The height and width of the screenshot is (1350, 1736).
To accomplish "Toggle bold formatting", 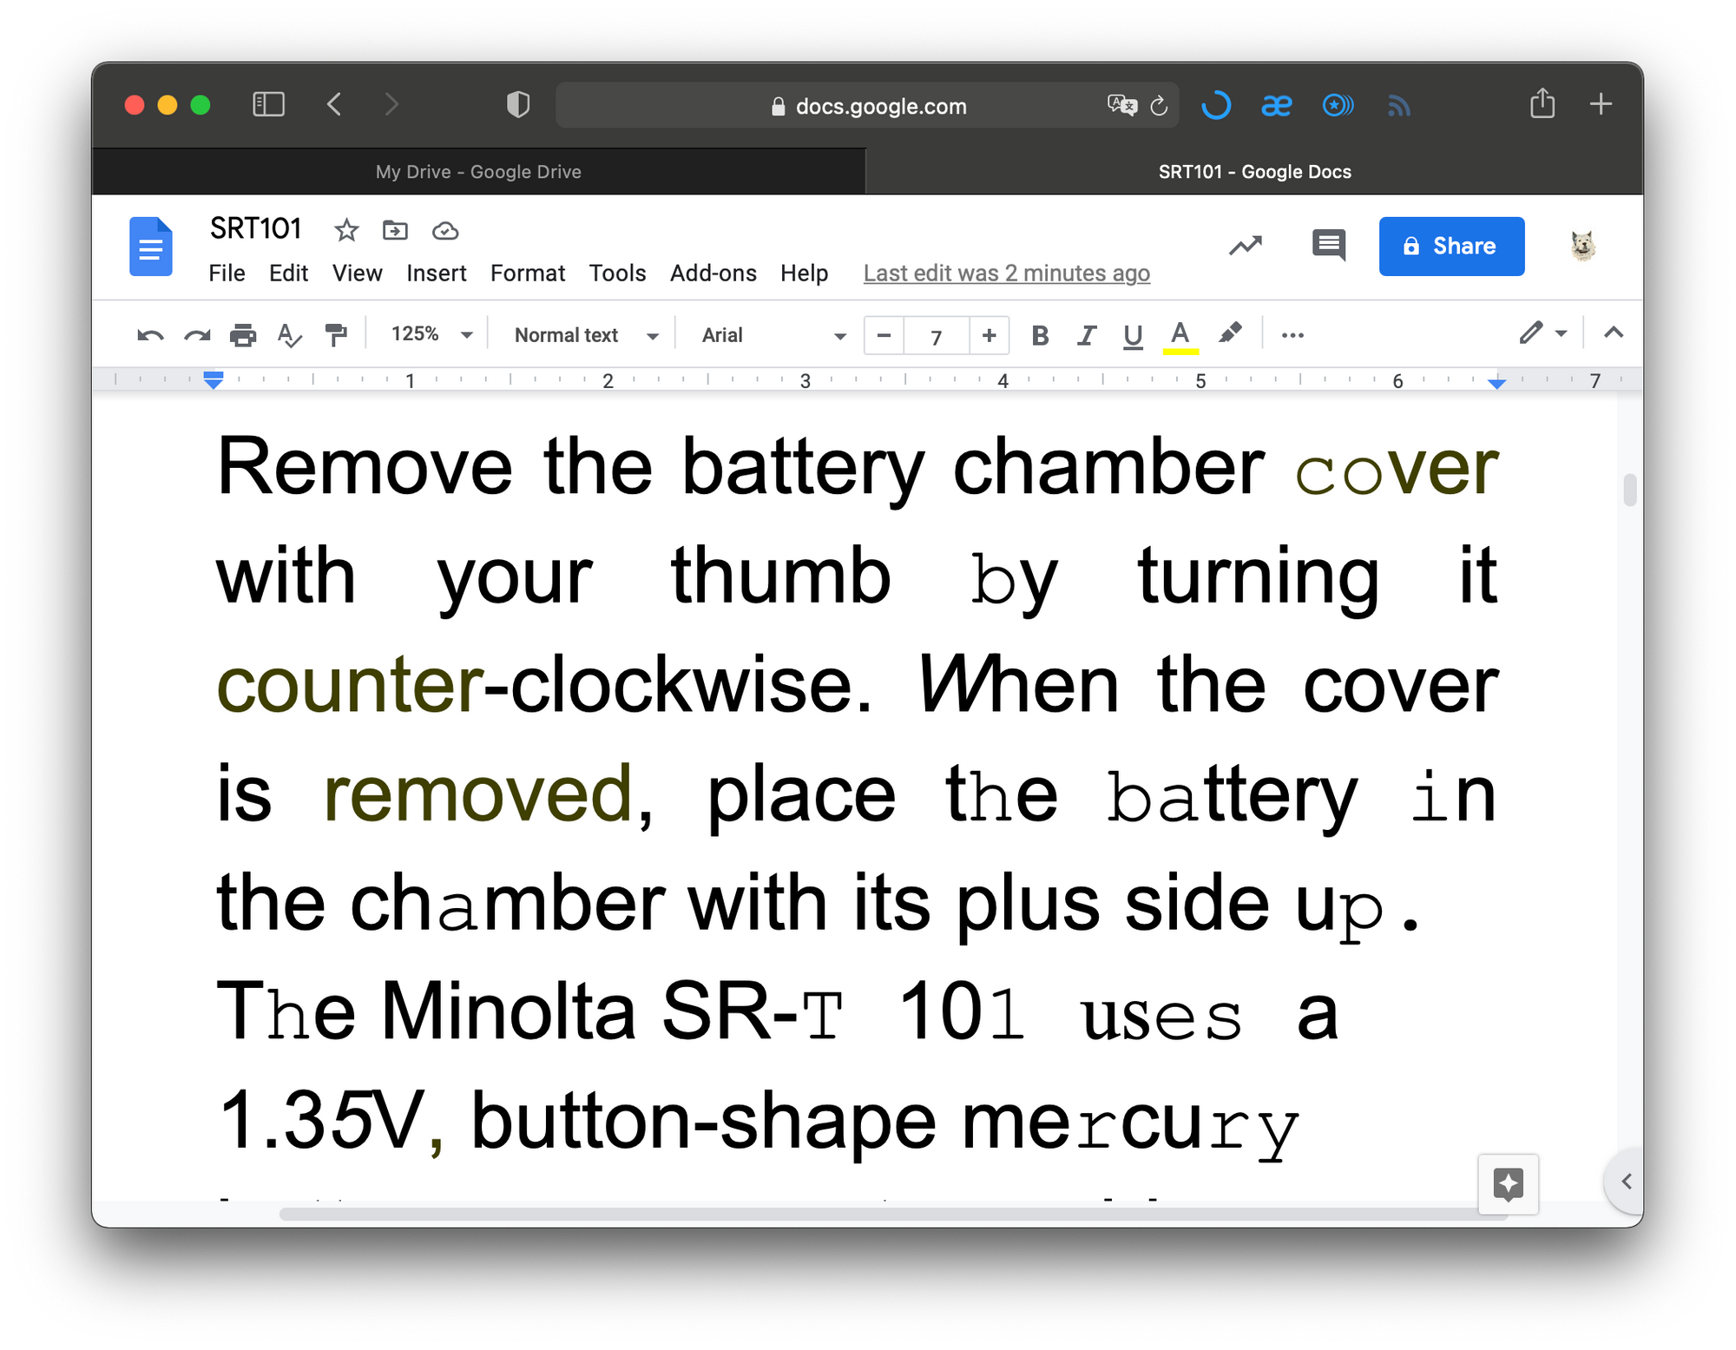I will click(1040, 335).
